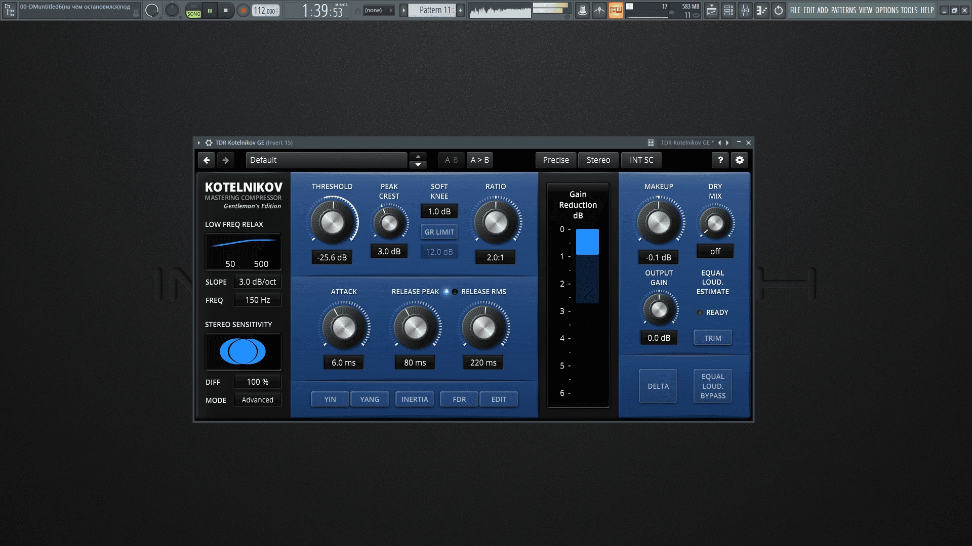Open Kotelnikov settings gear
Image resolution: width=972 pixels, height=546 pixels.
point(740,160)
